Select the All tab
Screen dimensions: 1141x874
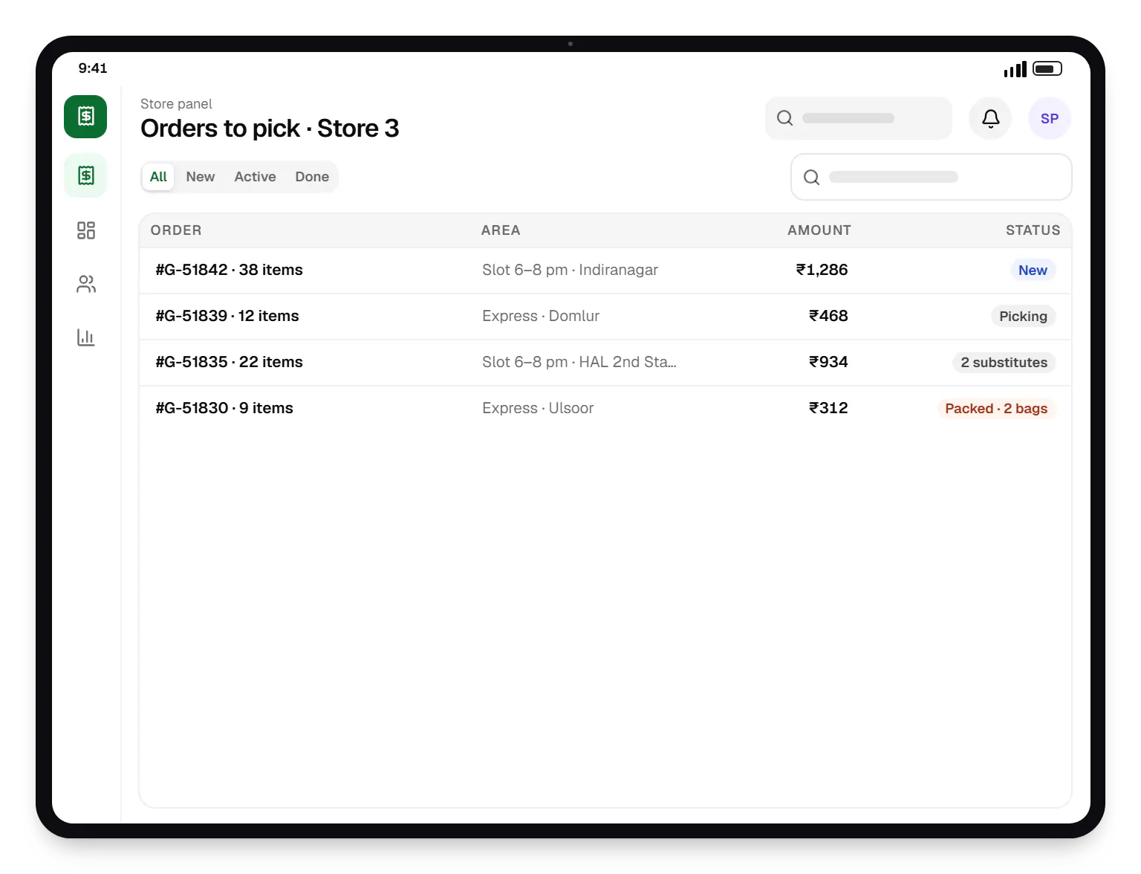click(x=158, y=177)
